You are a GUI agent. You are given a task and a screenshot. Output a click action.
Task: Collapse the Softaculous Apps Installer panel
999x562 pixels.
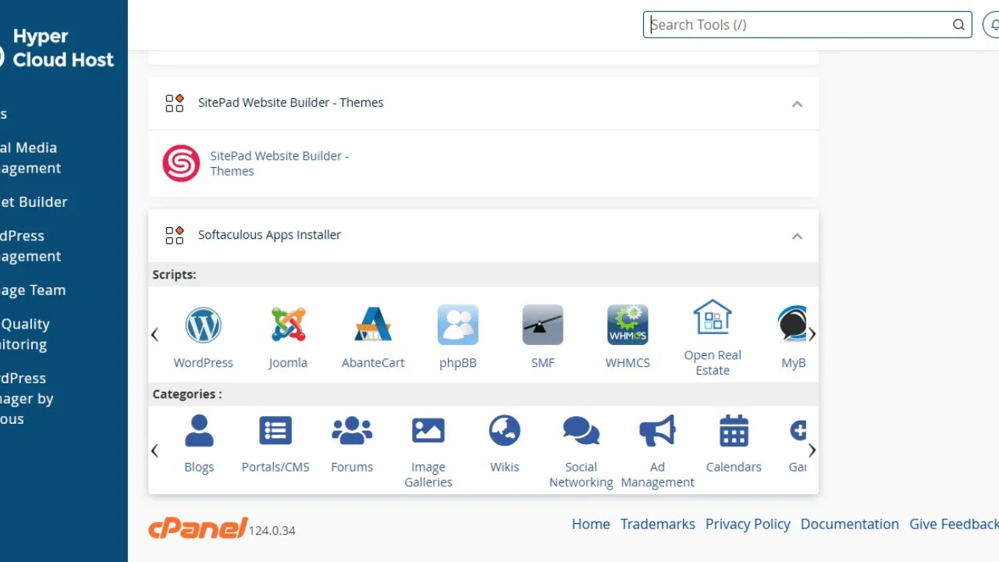797,236
